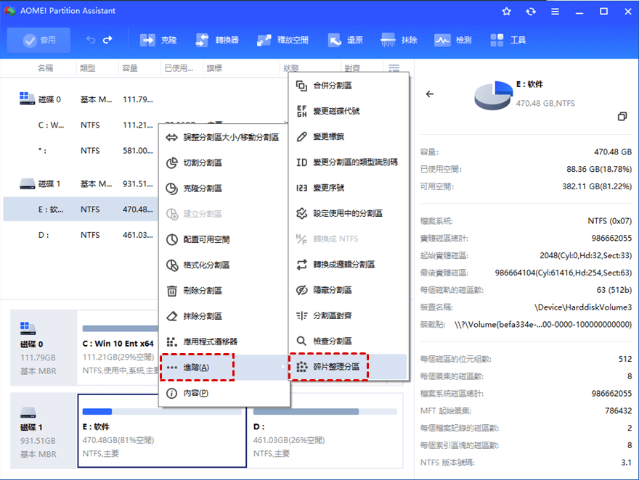The height and width of the screenshot is (480, 639).
Task: Click the \Device\HarddiskVolume3 device name
Action: pyautogui.click(x=583, y=307)
